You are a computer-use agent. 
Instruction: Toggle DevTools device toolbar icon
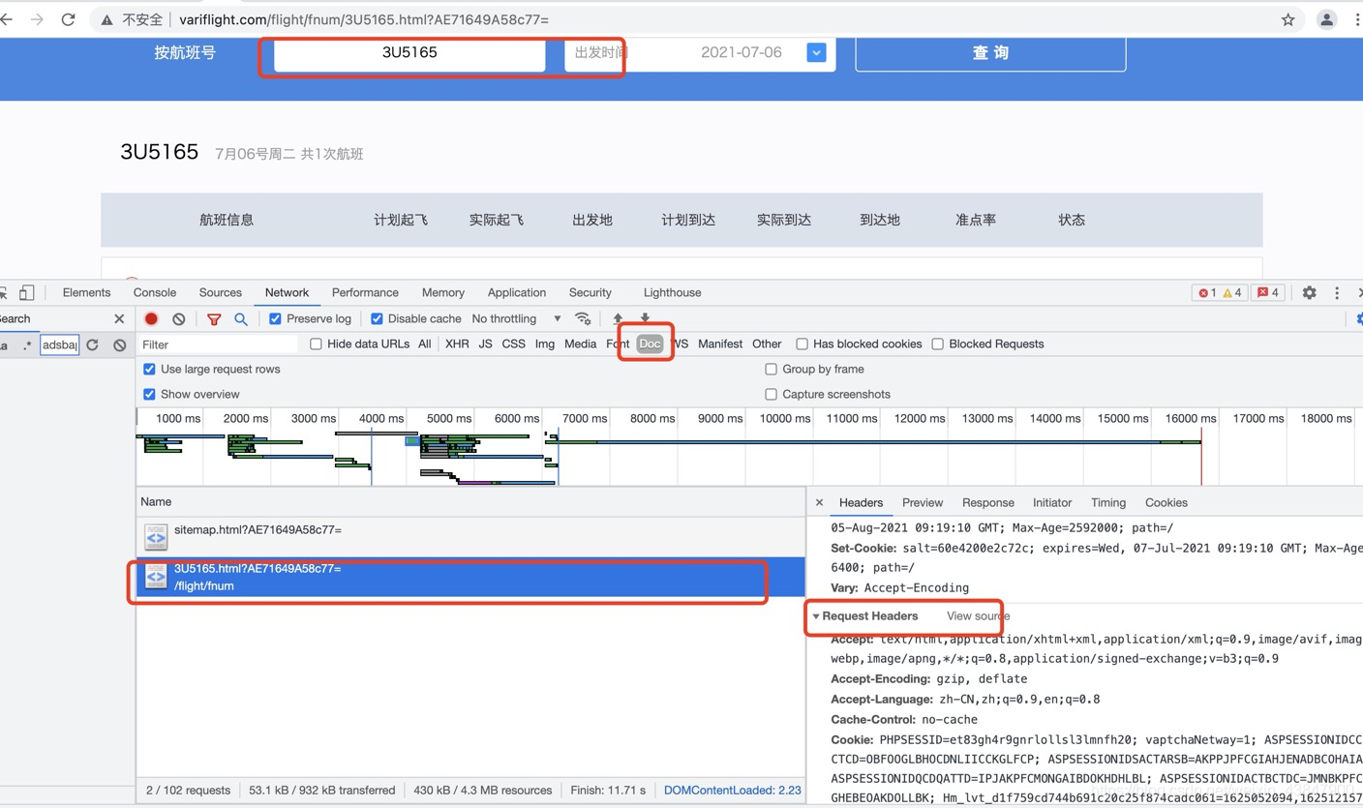(x=27, y=292)
